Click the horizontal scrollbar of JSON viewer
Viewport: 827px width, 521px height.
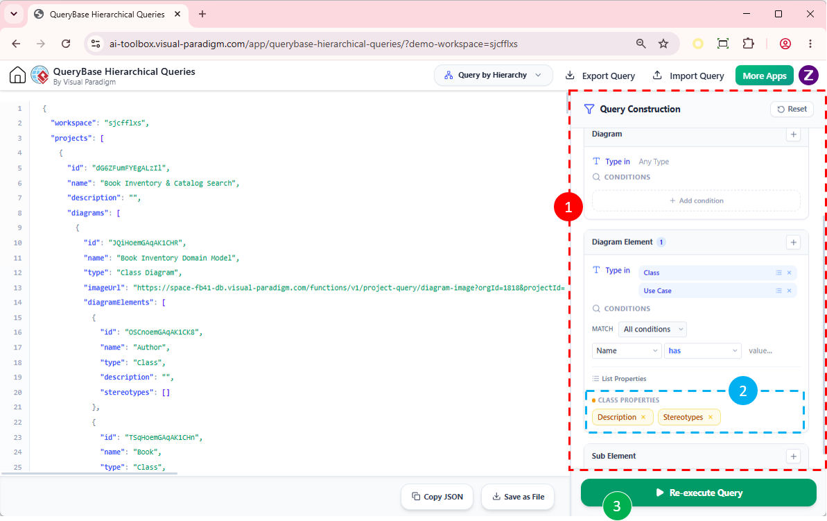tap(89, 474)
